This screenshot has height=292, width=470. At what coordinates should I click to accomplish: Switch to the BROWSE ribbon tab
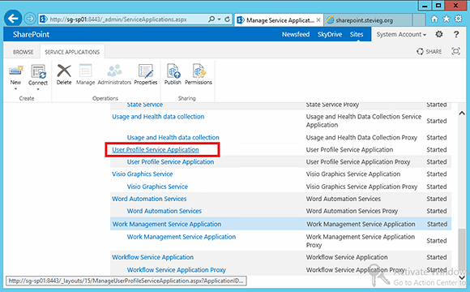pyautogui.click(x=23, y=52)
